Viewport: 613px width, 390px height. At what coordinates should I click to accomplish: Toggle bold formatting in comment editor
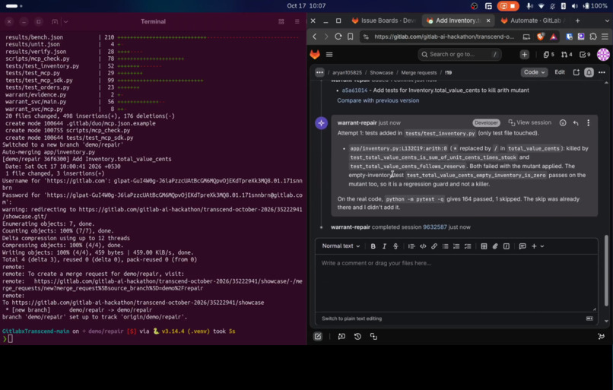373,246
